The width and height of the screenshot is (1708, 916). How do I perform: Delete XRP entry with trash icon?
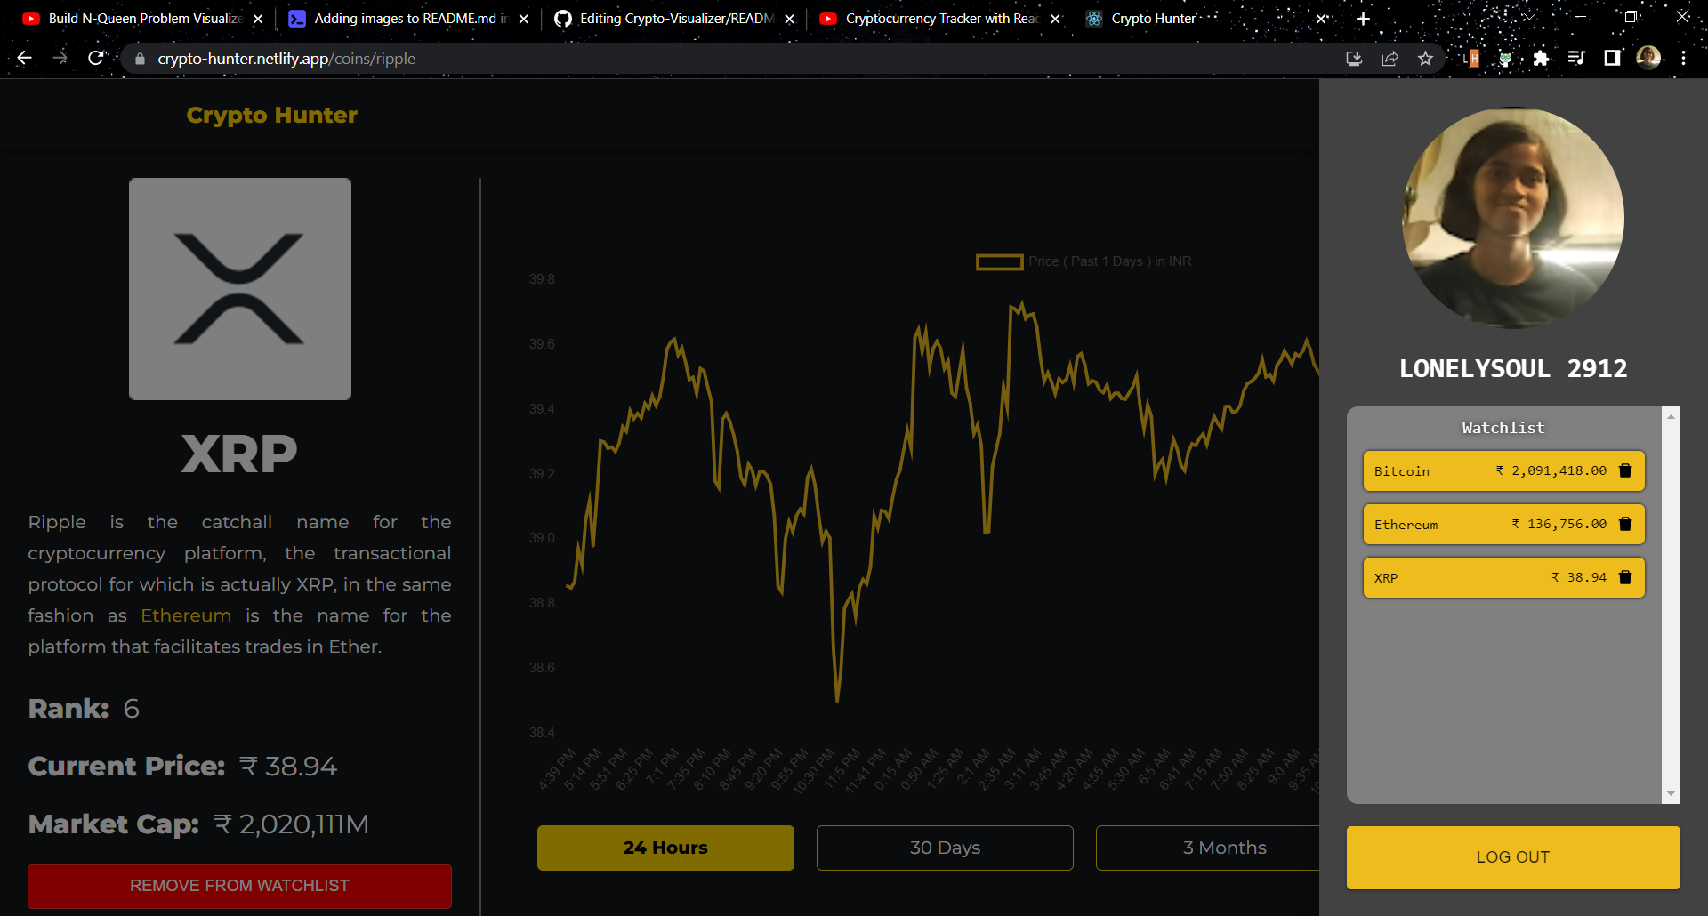click(x=1625, y=577)
